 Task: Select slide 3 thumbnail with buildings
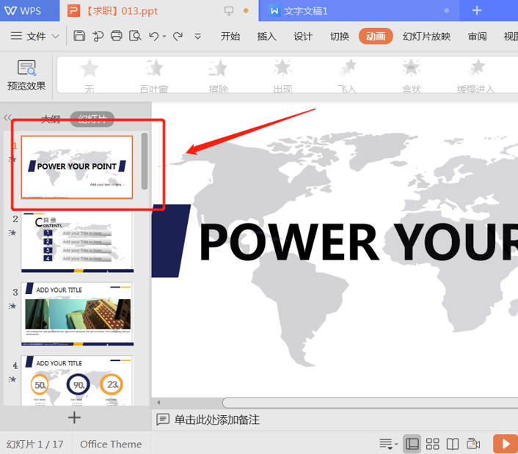(x=77, y=314)
